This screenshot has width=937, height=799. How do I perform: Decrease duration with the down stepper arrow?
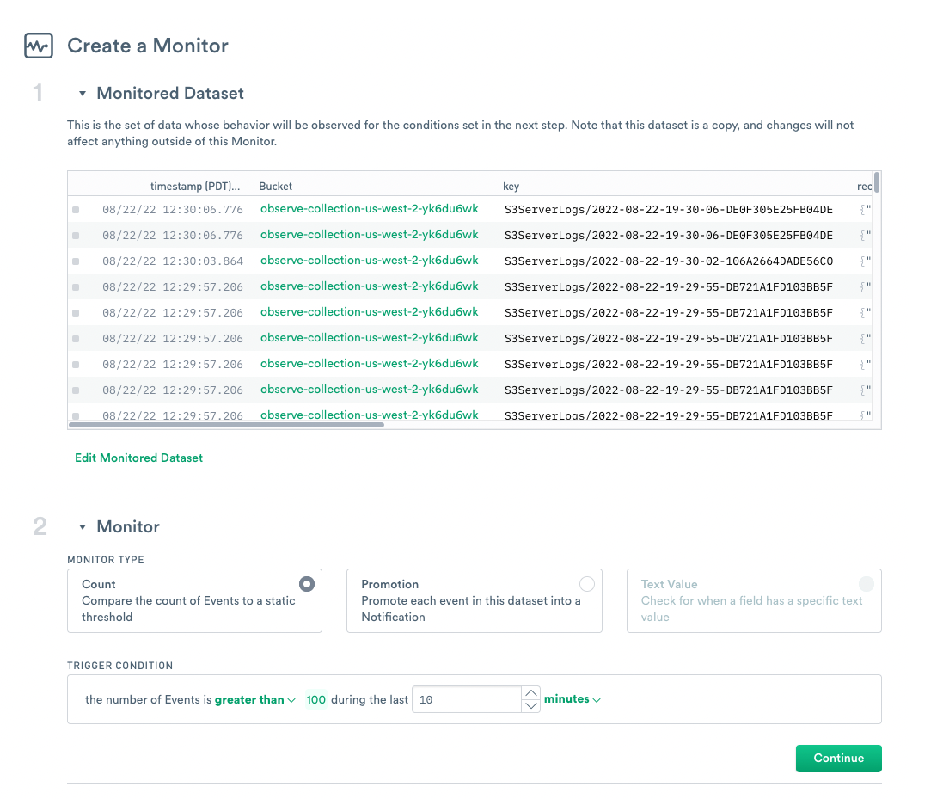pyautogui.click(x=530, y=706)
